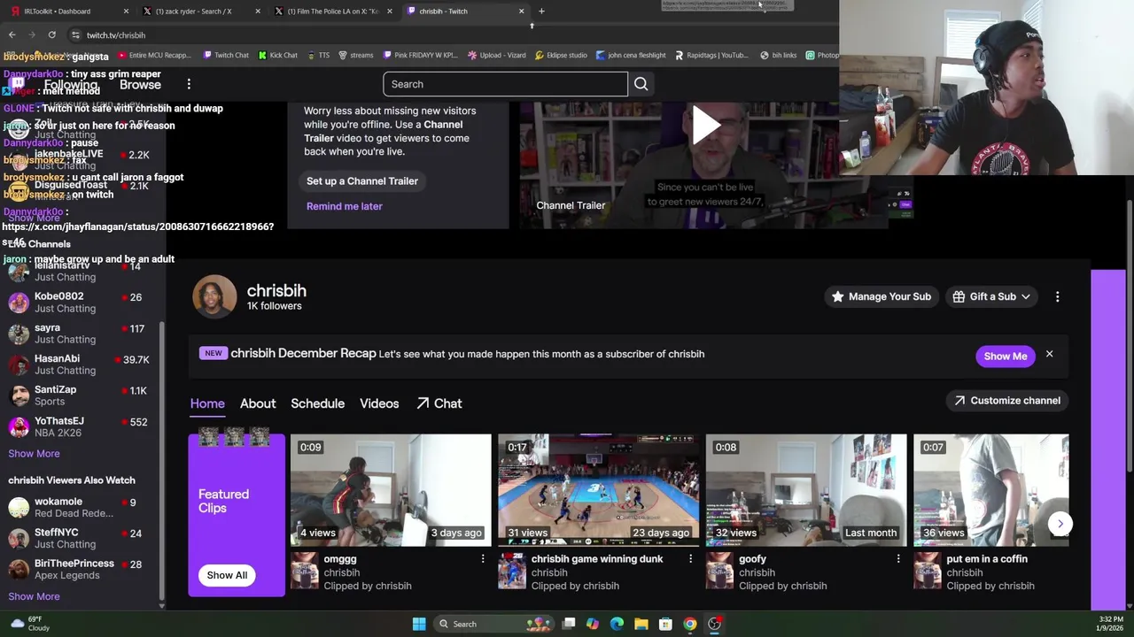Image resolution: width=1134 pixels, height=637 pixels.
Task: Open Microsoft Store from the taskbar
Action: pyautogui.click(x=665, y=624)
